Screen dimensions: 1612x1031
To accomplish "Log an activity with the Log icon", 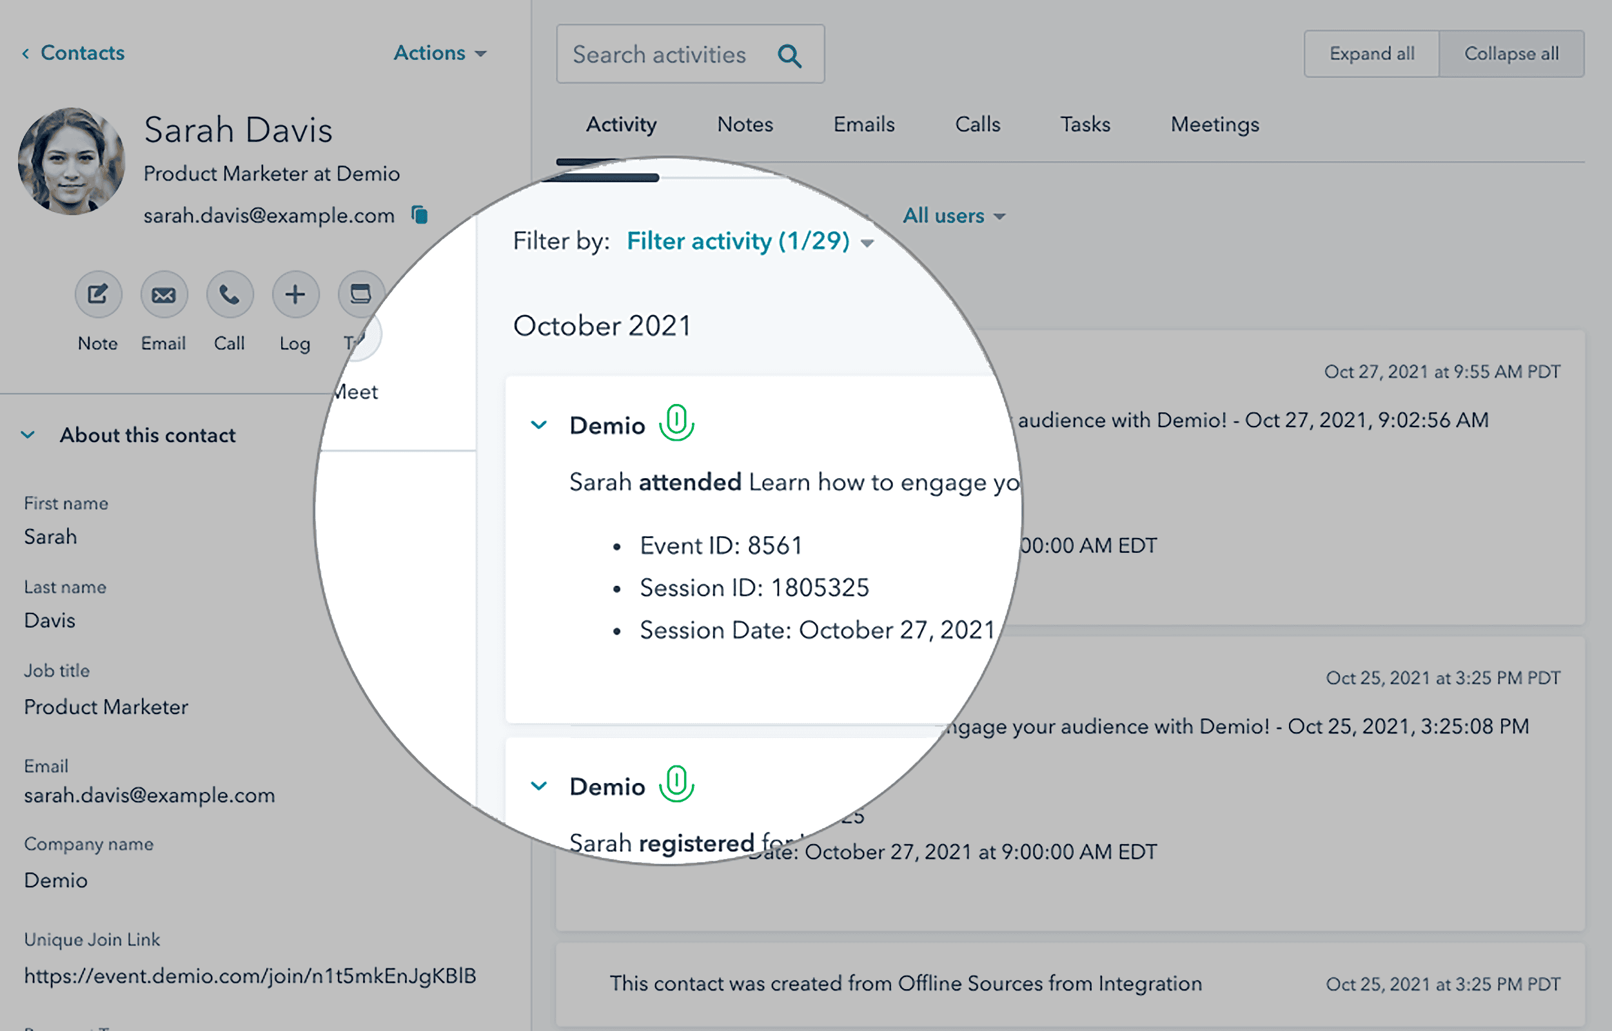I will tap(295, 294).
